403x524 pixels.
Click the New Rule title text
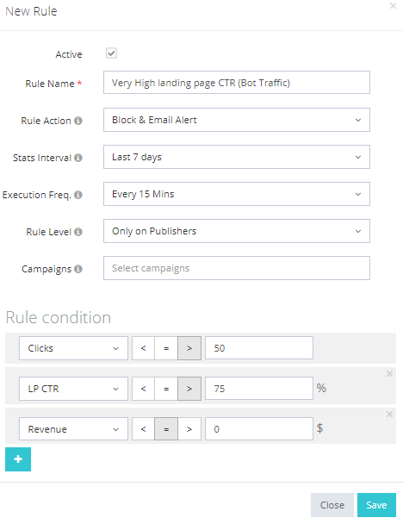coord(31,11)
